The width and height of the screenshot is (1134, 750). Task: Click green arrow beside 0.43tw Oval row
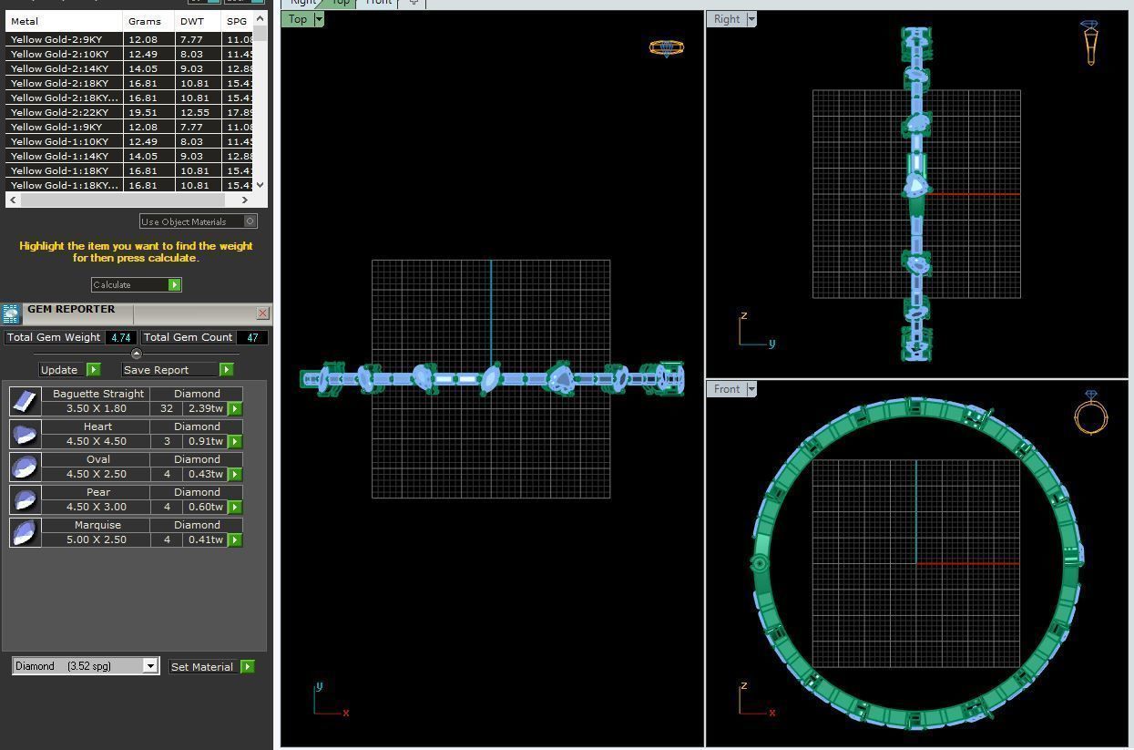point(235,475)
